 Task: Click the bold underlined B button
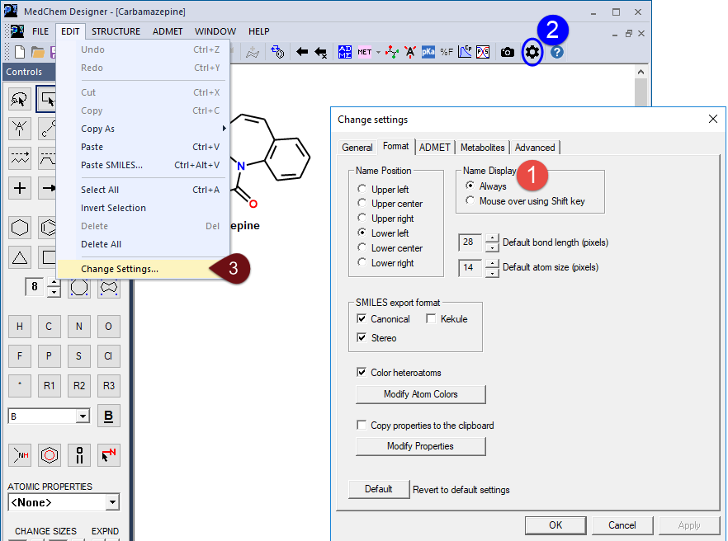click(x=109, y=416)
